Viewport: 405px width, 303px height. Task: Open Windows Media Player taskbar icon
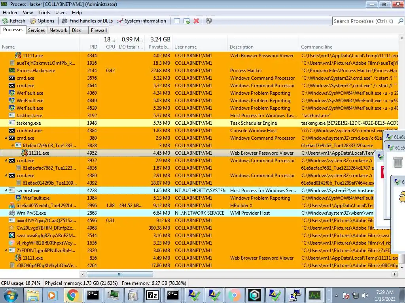(53, 295)
